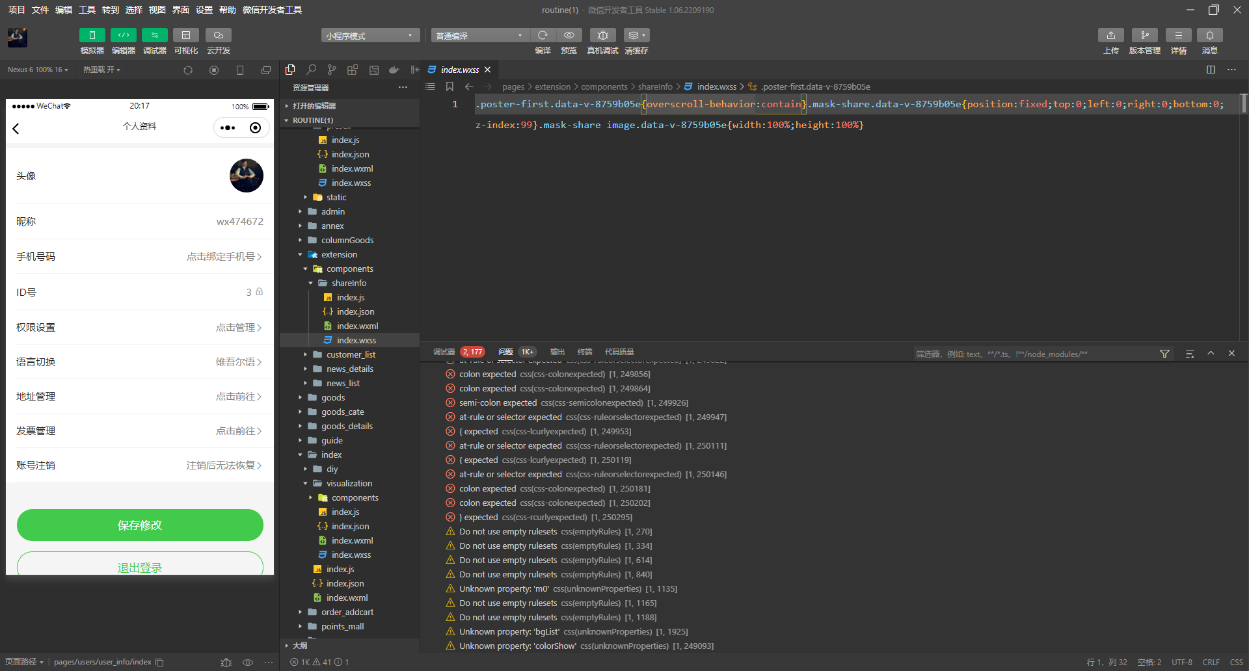Open the 工具 menu
The height and width of the screenshot is (671, 1249).
point(87,10)
